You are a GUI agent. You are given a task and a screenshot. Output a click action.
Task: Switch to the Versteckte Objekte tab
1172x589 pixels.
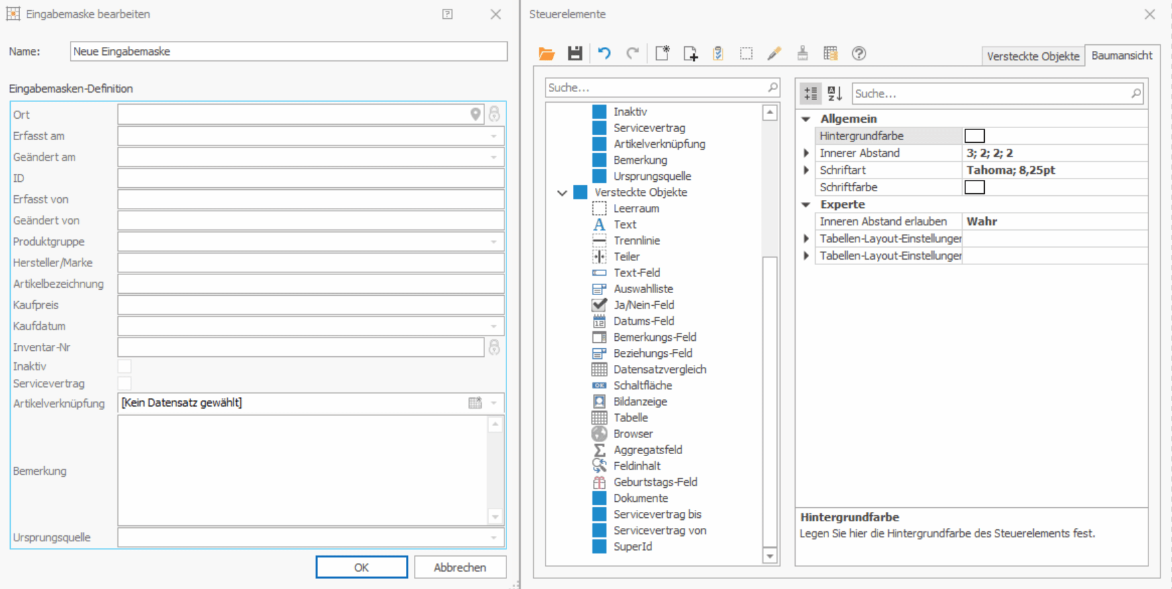coord(1033,56)
